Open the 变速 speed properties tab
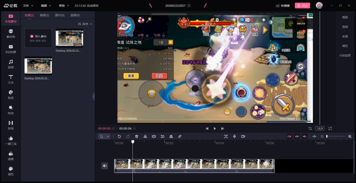This screenshot has height=183, width=356. click(x=345, y=36)
